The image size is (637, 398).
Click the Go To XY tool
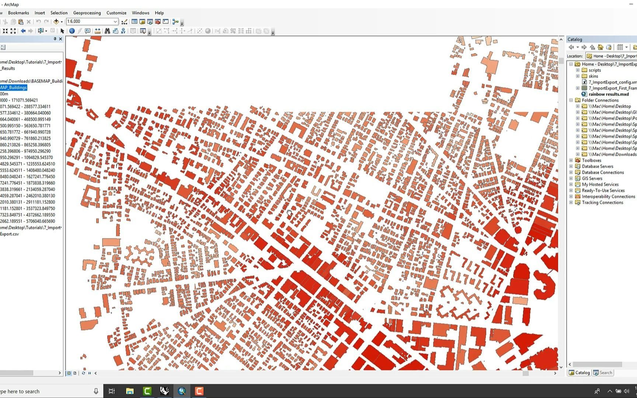pos(123,31)
